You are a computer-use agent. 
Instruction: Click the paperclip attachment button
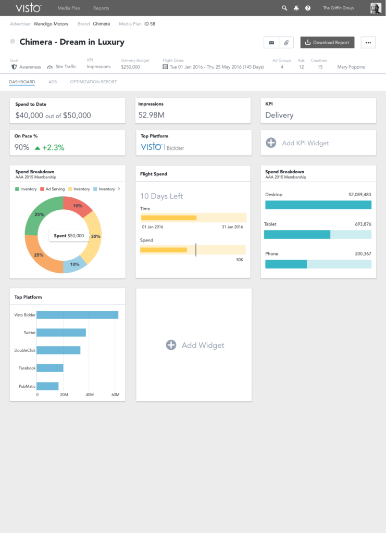[287, 43]
